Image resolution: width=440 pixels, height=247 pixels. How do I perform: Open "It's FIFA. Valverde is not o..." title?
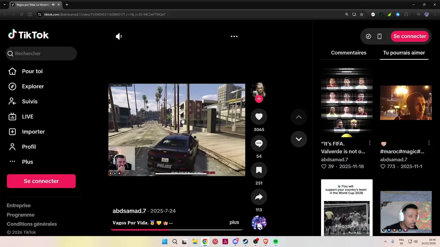[x=343, y=148]
